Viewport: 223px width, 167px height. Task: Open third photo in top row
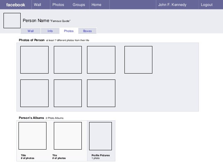[101, 60]
